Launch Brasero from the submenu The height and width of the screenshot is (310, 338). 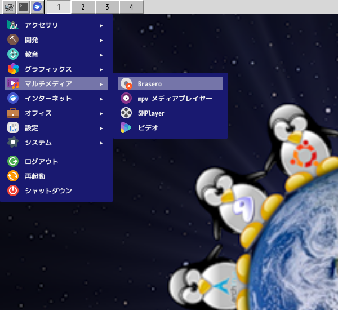170,84
